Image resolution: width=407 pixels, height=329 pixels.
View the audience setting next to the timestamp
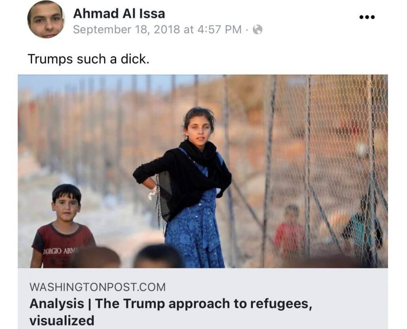pos(258,29)
